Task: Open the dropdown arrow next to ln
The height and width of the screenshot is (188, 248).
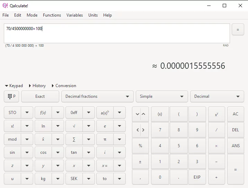Action: (58, 126)
